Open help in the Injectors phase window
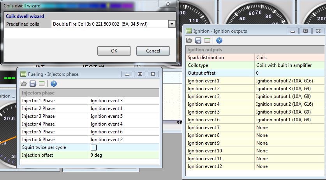326x180 pixels. click(x=54, y=84)
